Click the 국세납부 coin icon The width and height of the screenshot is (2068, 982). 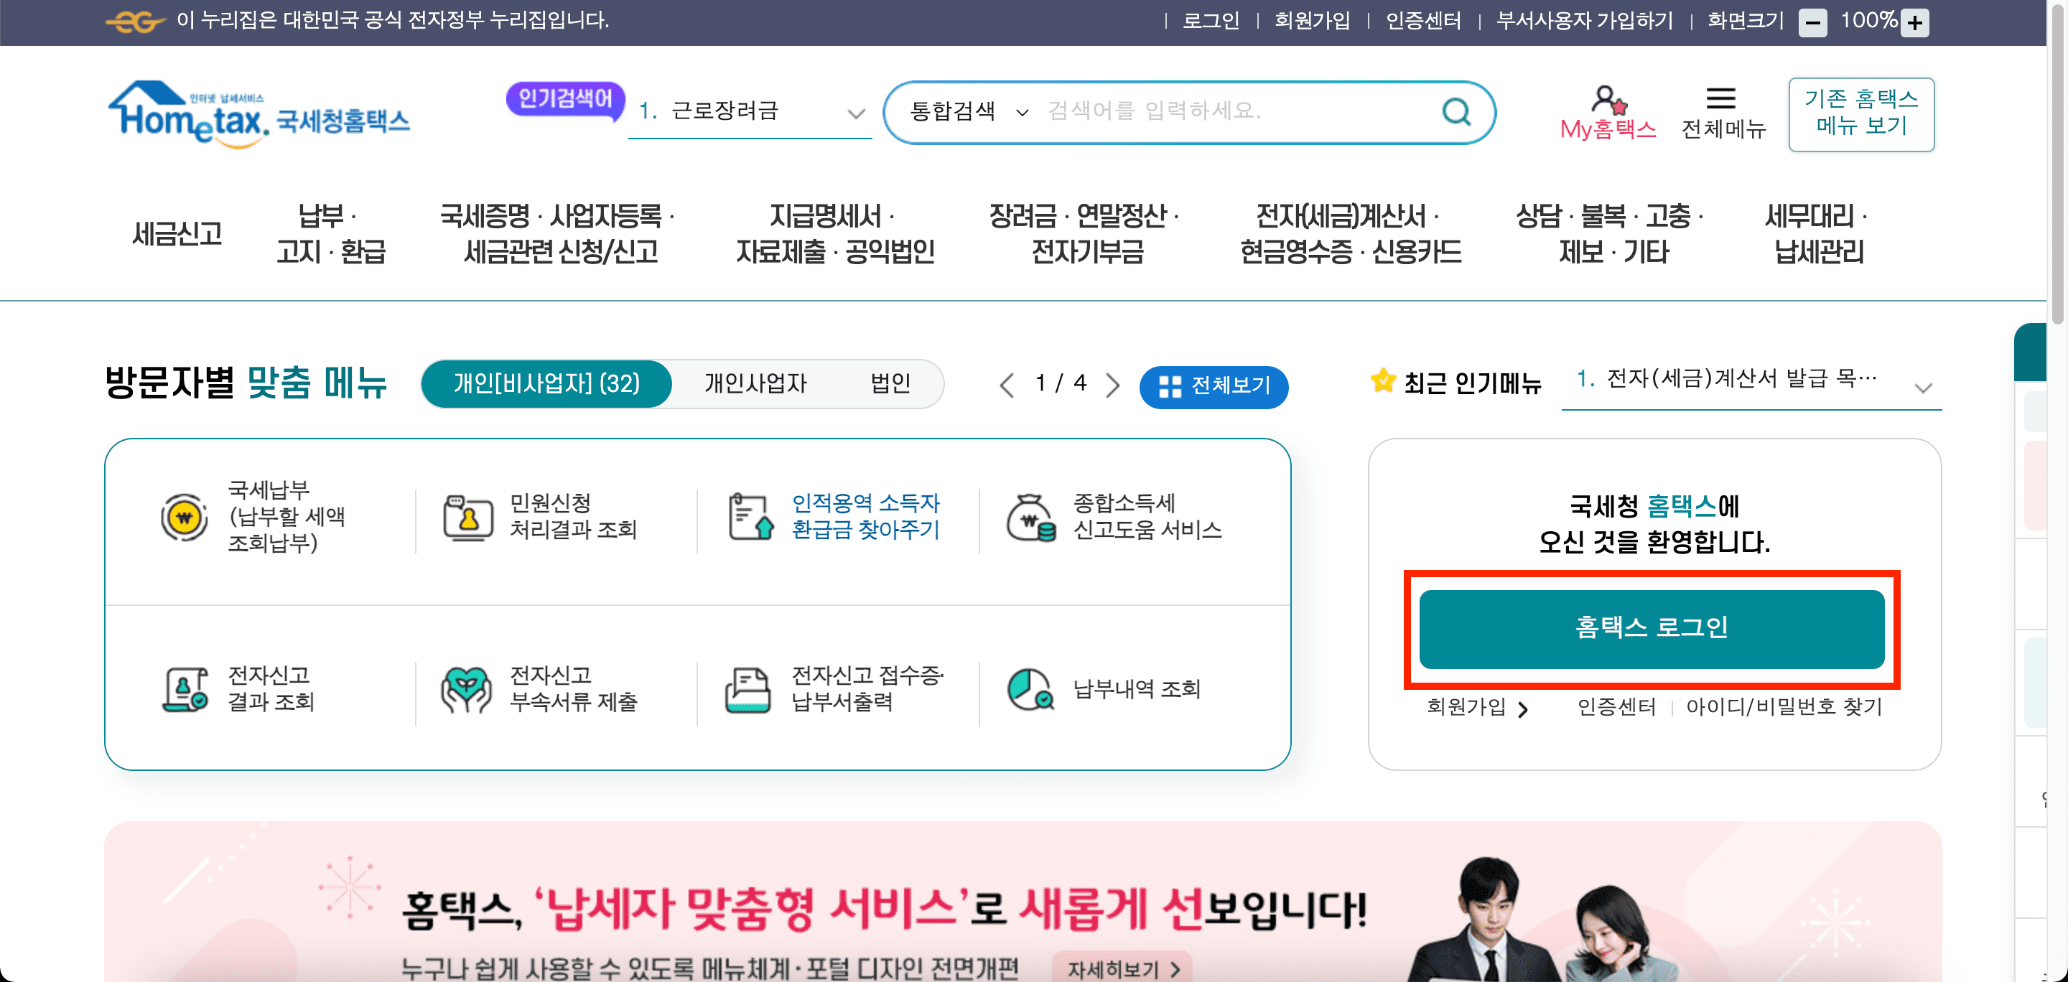pyautogui.click(x=184, y=518)
